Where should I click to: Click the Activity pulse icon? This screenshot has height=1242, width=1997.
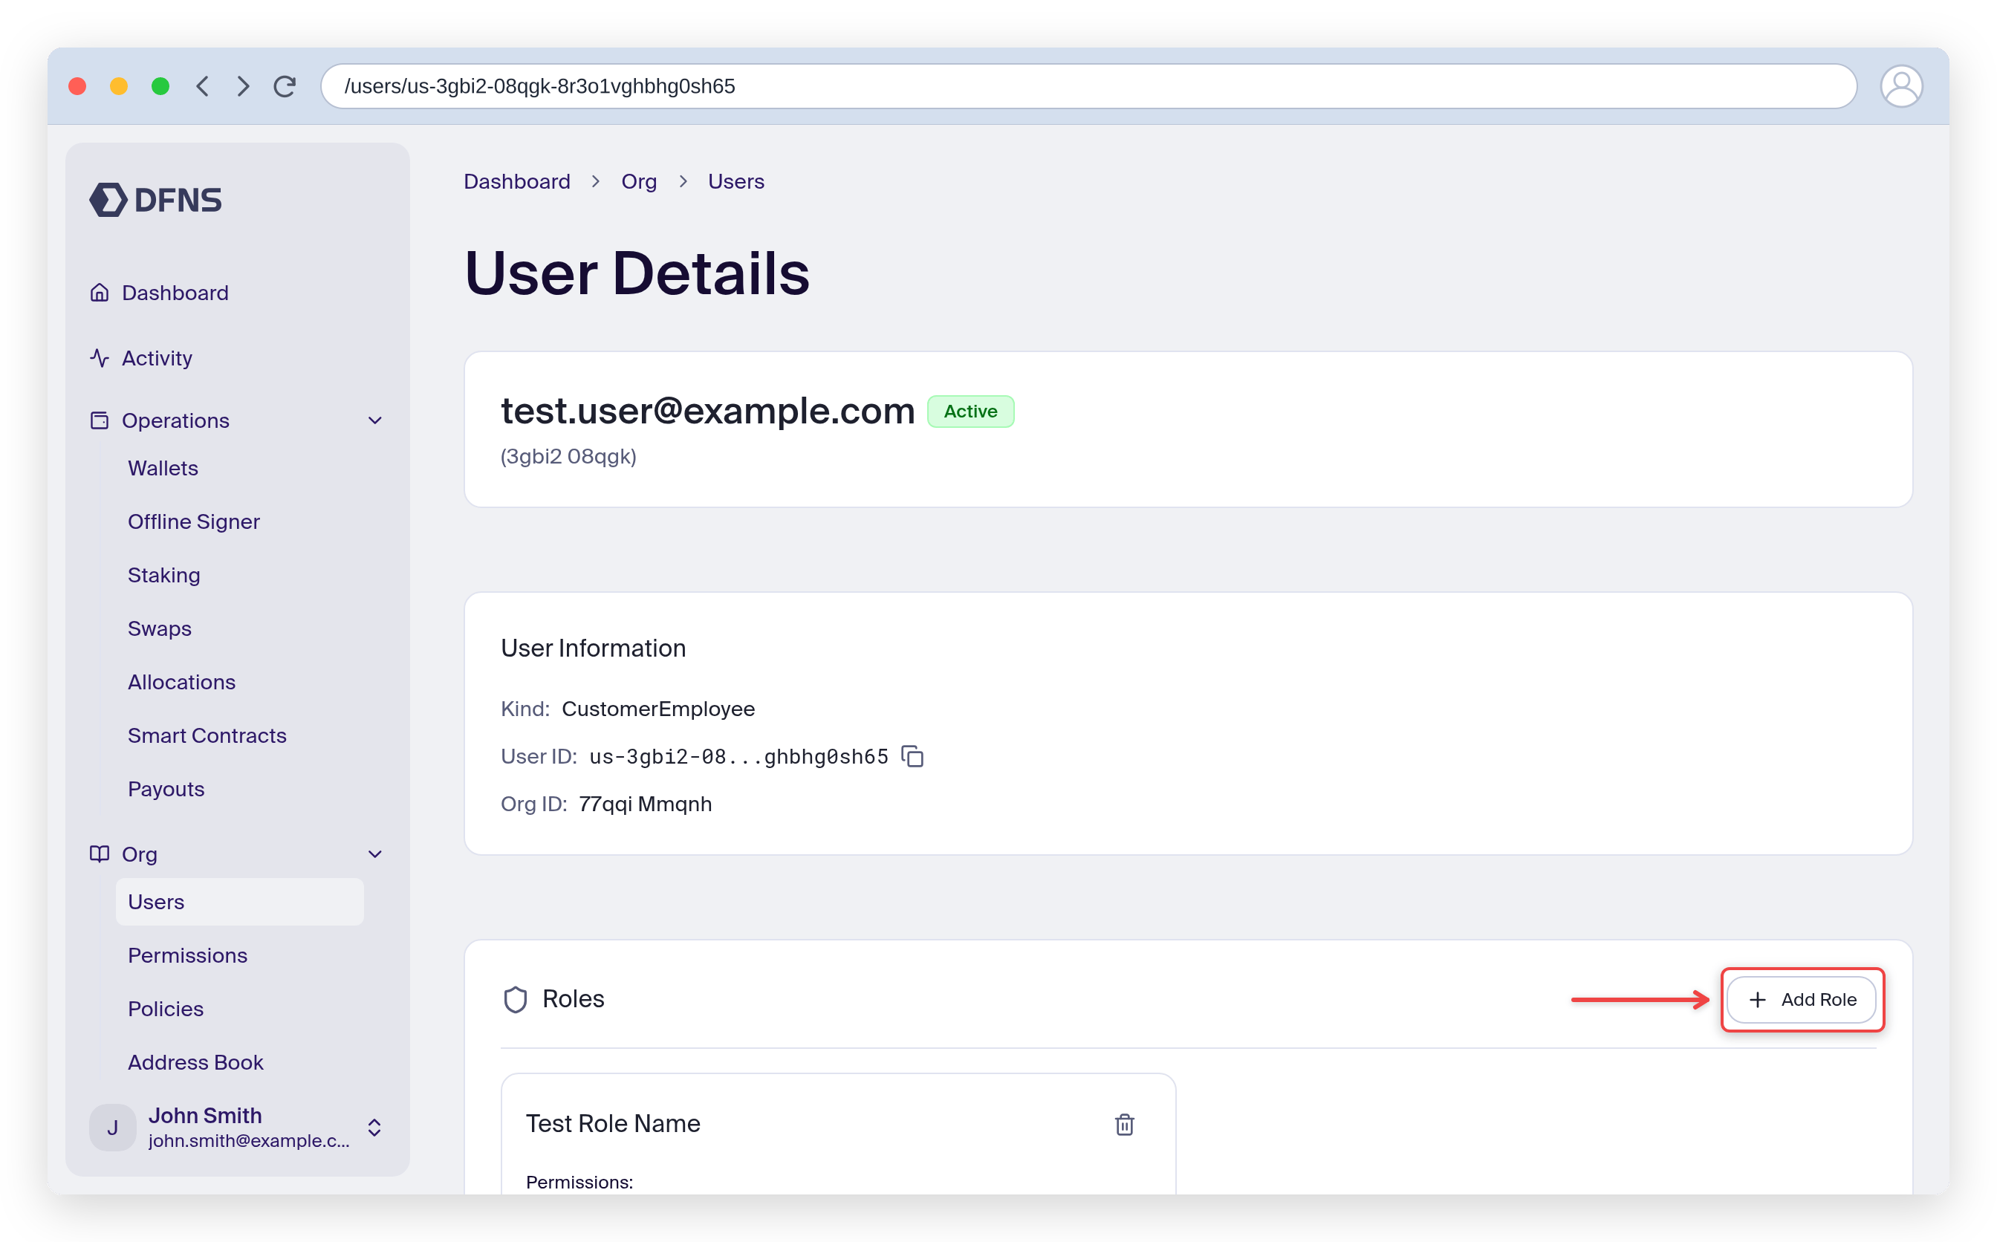click(x=100, y=358)
